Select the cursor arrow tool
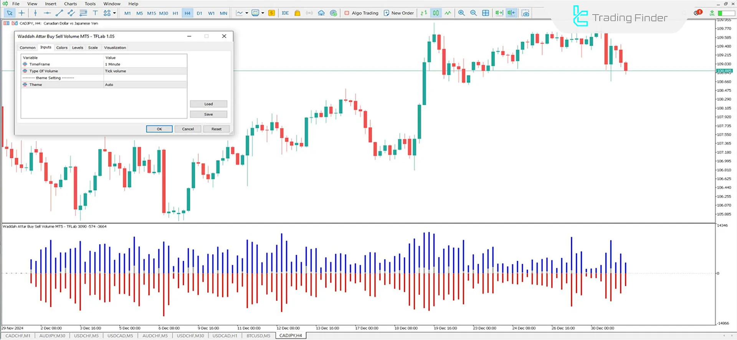The width and height of the screenshot is (737, 340). click(10, 13)
